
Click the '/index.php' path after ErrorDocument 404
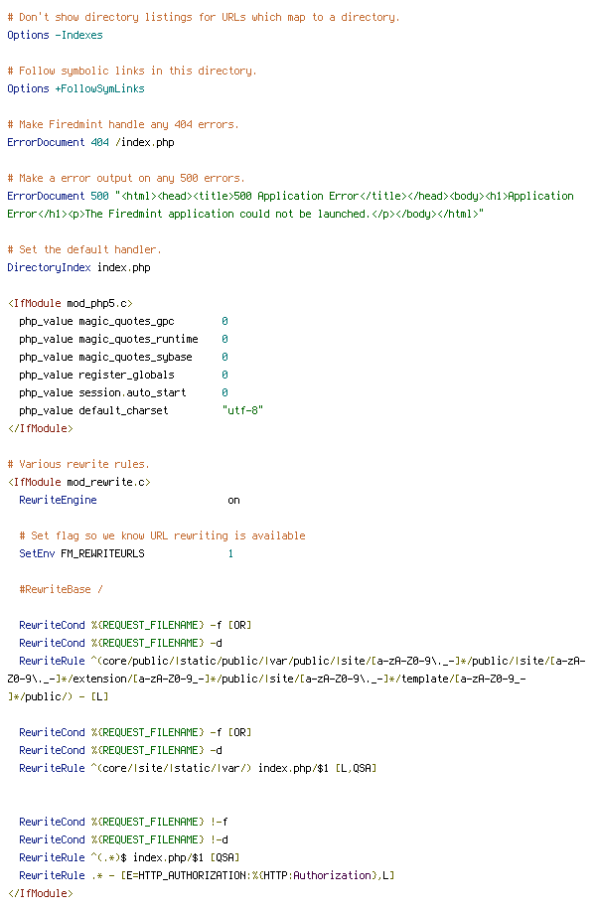click(x=144, y=142)
